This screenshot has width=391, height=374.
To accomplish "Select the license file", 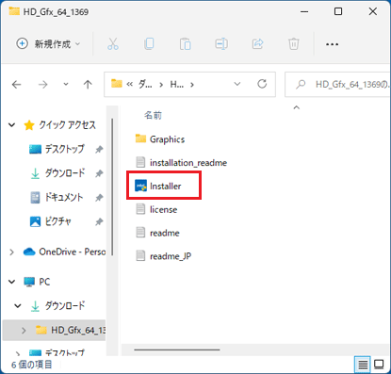I will (x=156, y=209).
